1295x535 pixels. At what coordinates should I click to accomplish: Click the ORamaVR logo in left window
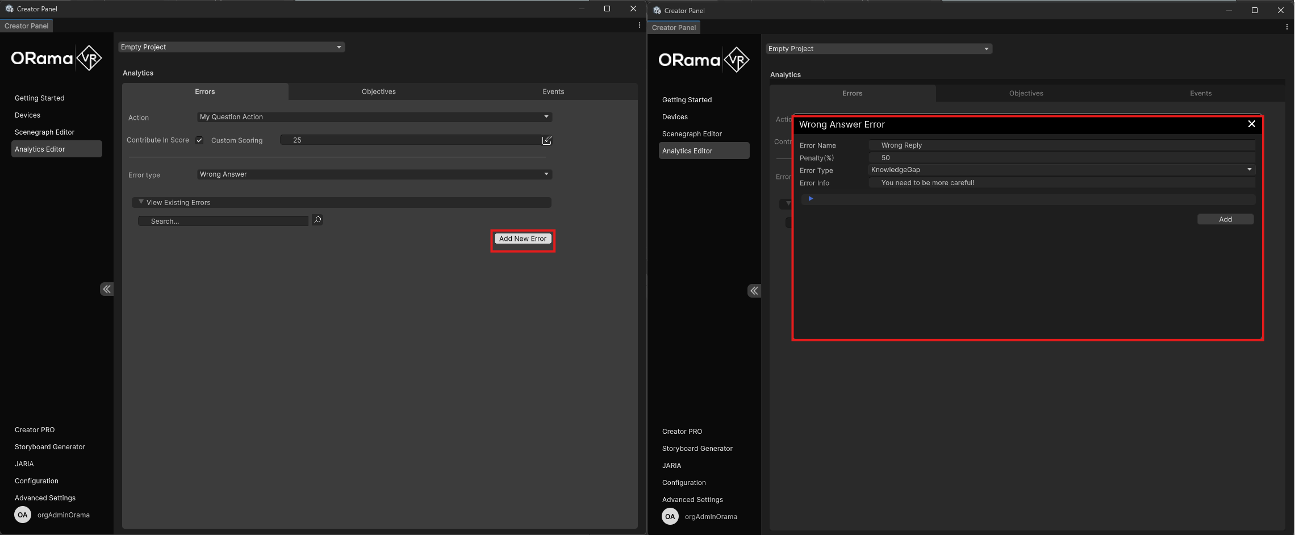pos(56,58)
